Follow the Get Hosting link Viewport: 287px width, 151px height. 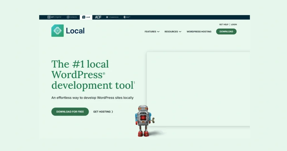(102, 112)
